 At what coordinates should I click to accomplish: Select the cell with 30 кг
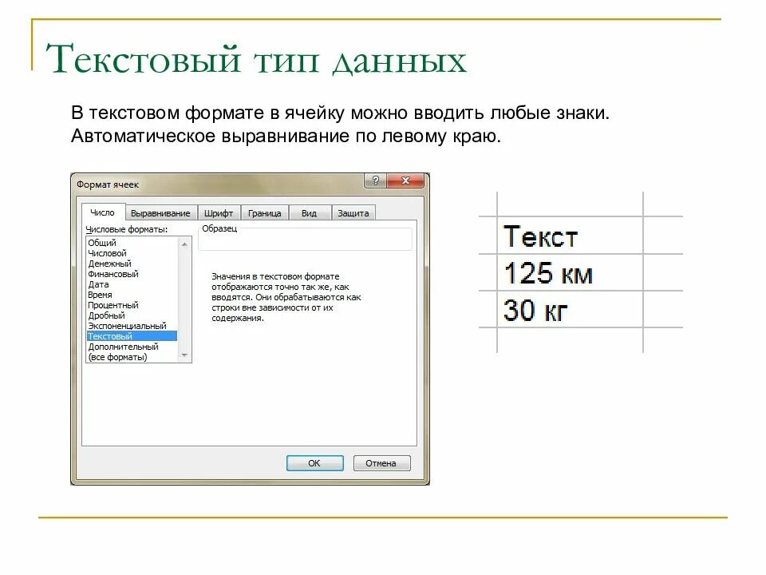(x=570, y=310)
